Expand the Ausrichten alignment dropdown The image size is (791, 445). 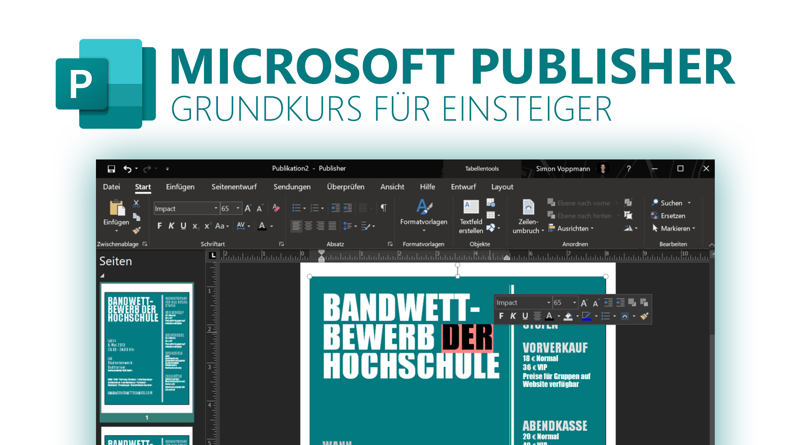pyautogui.click(x=592, y=228)
